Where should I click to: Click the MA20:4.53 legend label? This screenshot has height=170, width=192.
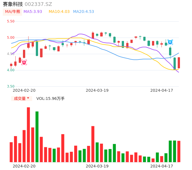click(83, 12)
